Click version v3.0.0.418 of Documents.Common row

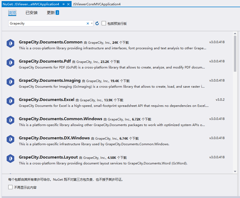point(217,42)
